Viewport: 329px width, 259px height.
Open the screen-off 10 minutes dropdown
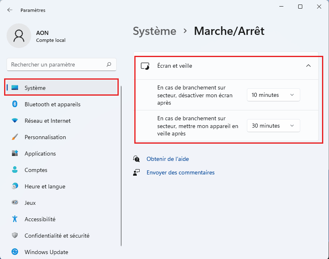click(x=273, y=95)
